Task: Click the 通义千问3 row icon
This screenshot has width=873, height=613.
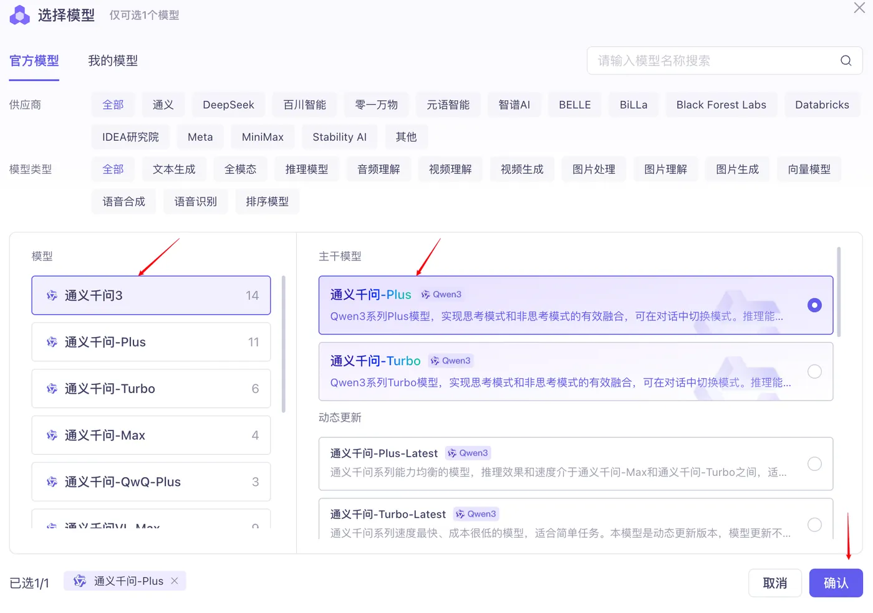Action: (x=52, y=295)
